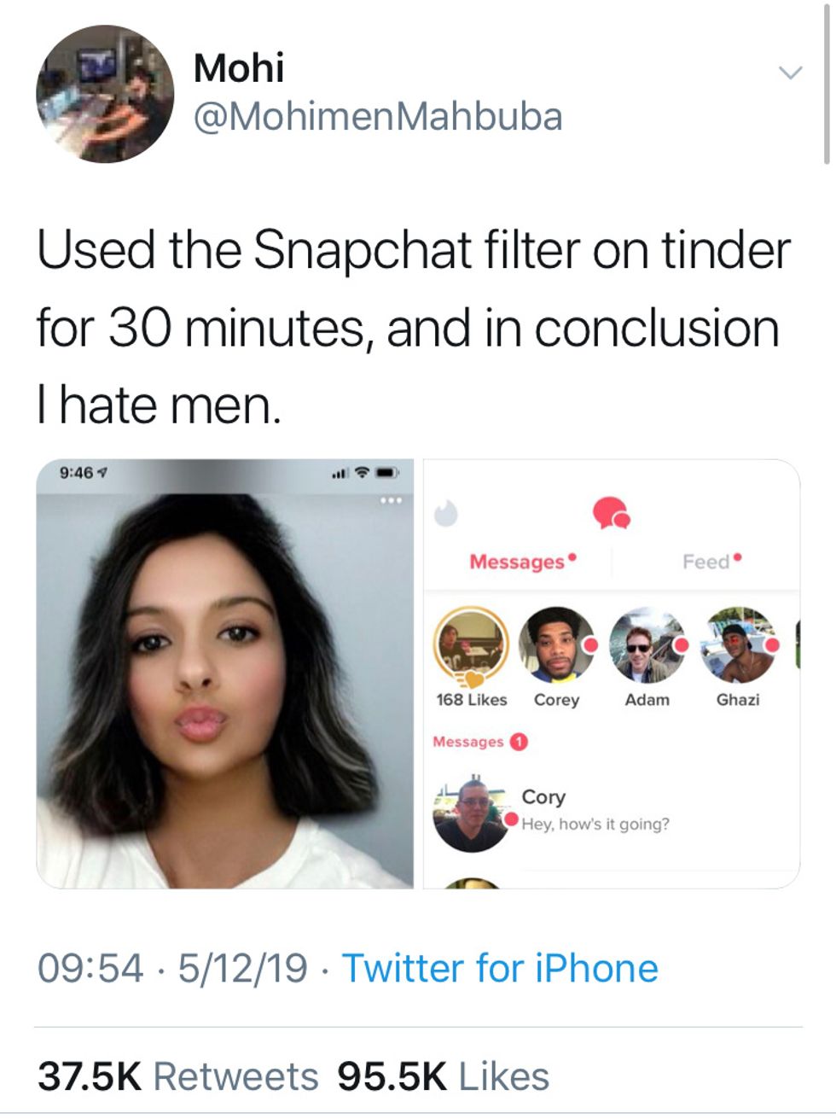Tap the red chat bubbles icon
Screen dimensions: 836x1119
point(611,512)
